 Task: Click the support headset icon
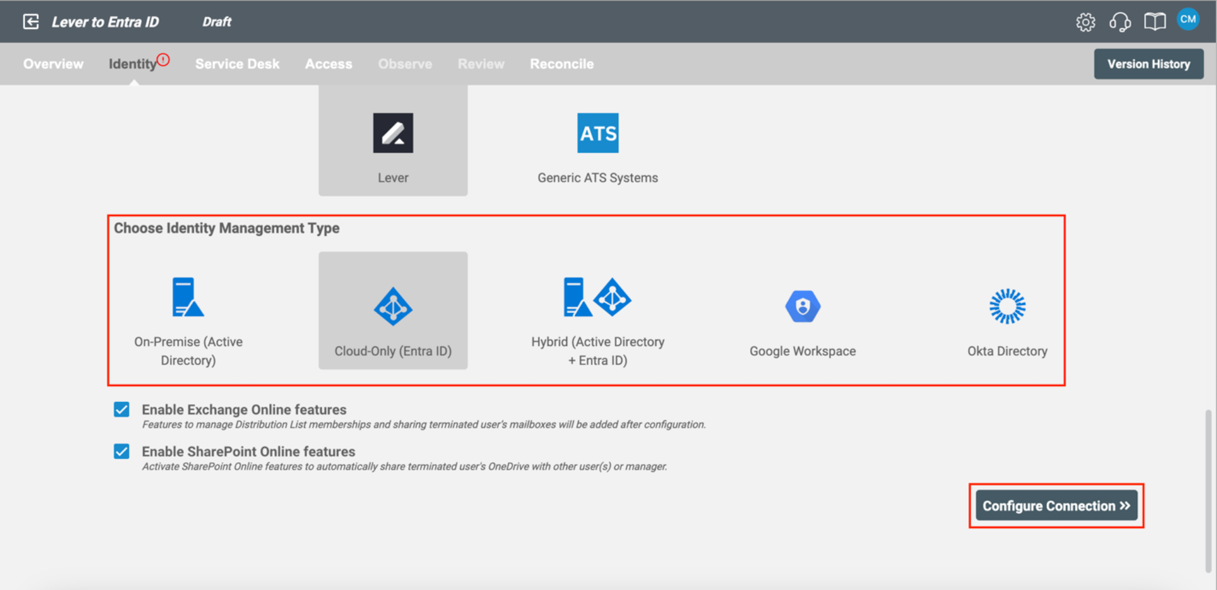pyautogui.click(x=1121, y=22)
